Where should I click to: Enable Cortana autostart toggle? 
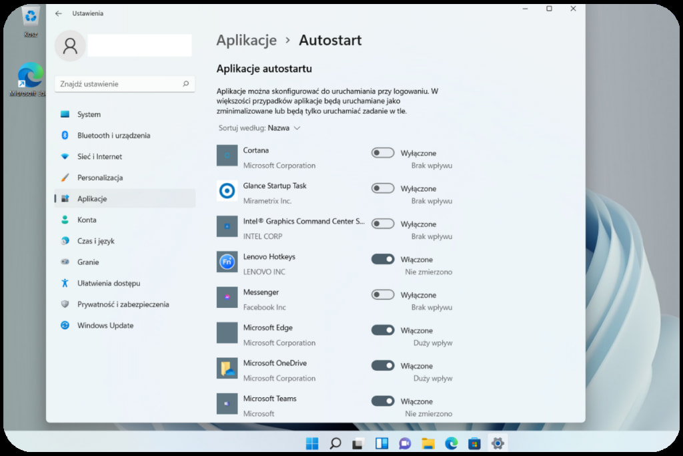382,153
